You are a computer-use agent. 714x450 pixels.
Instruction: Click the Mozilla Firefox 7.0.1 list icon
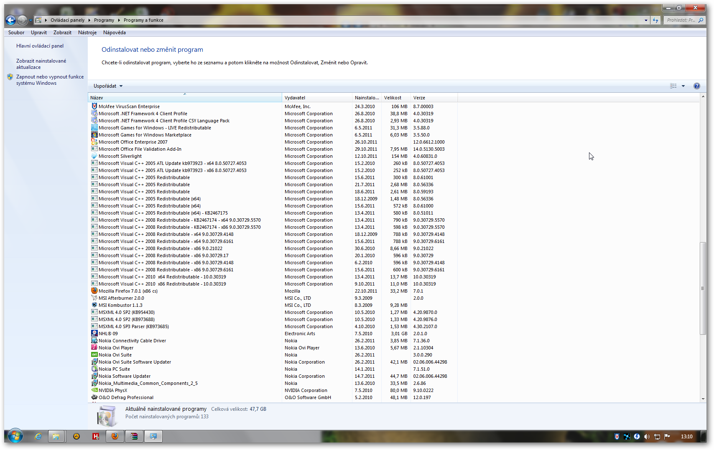[x=94, y=291]
